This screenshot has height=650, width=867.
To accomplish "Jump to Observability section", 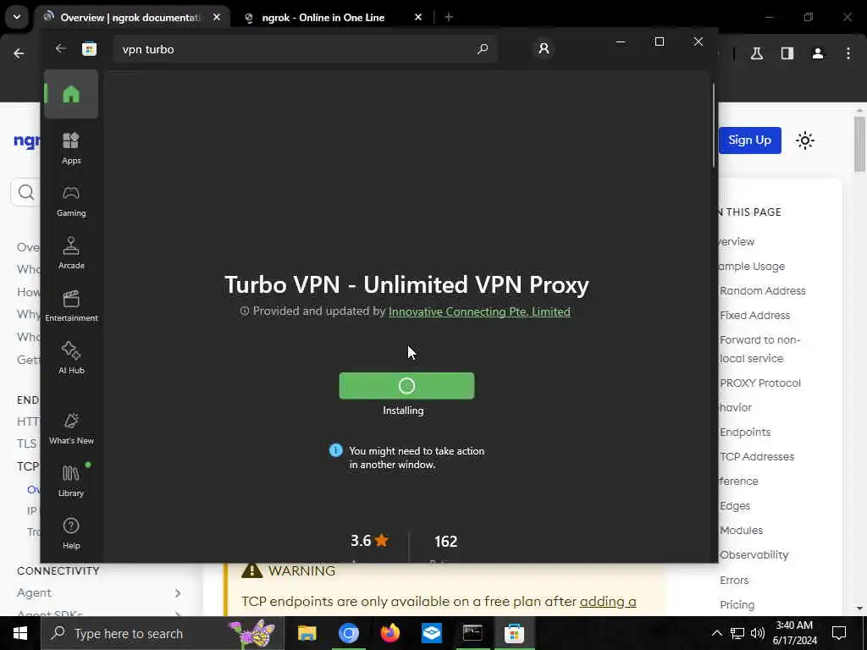I will coord(754,555).
